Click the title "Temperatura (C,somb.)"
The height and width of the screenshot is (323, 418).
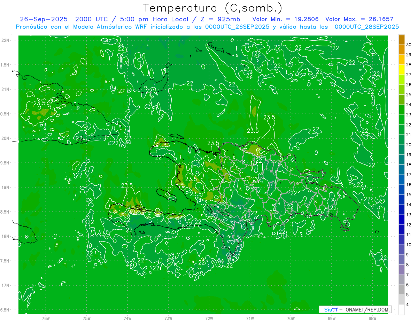(213, 8)
